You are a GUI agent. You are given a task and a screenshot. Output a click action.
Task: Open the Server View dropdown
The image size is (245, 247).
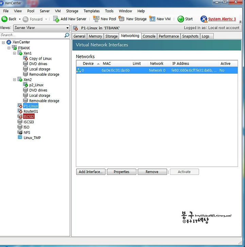coord(42,28)
